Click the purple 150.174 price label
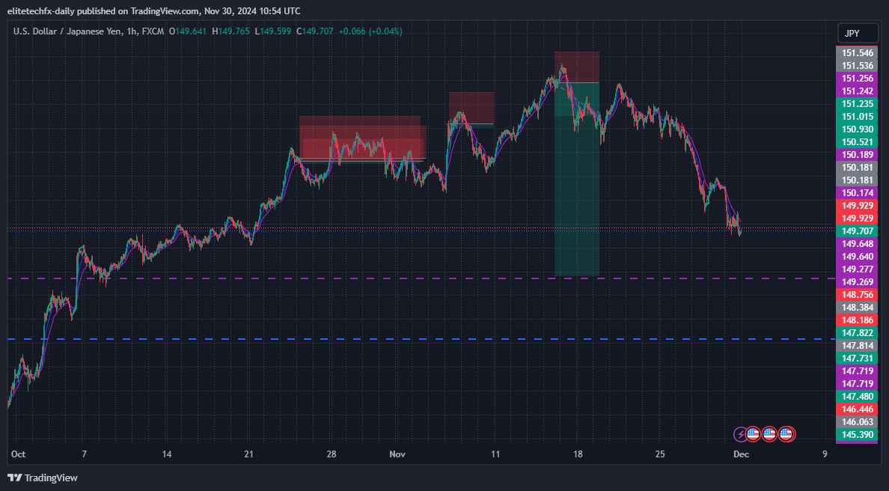889x491 pixels. coord(857,193)
